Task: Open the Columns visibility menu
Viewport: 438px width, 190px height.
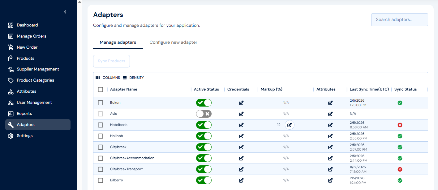Action: [108, 78]
